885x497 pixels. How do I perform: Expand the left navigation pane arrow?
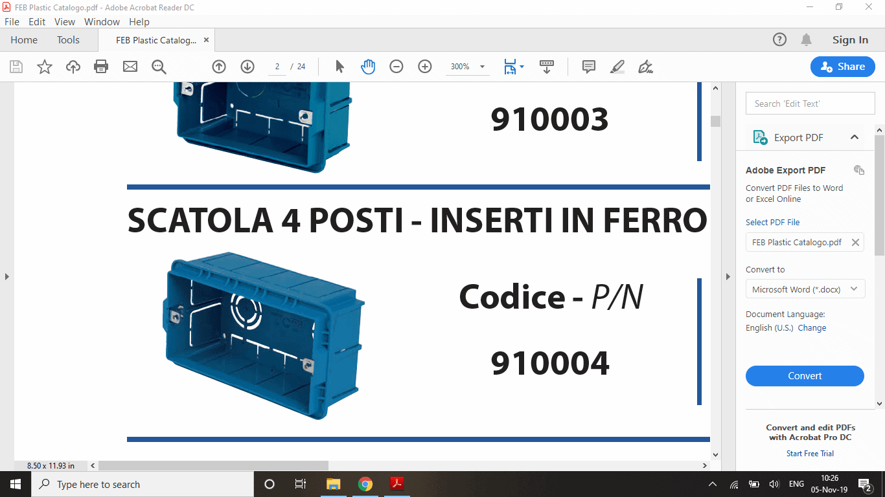click(7, 276)
